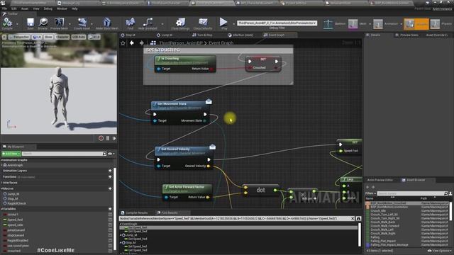Open Asset Browser Filters button

tap(370, 193)
